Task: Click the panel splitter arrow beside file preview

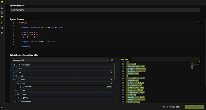Action: tap(117, 82)
